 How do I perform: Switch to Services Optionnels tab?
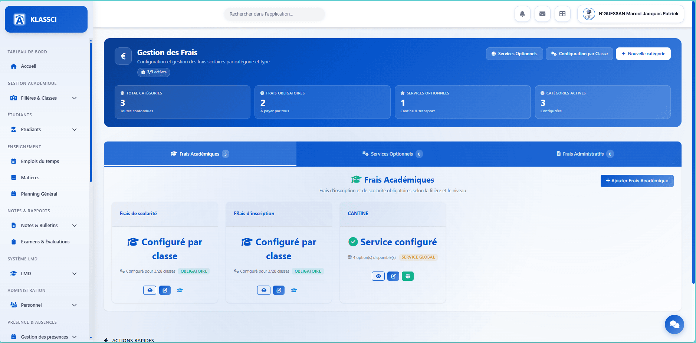pos(392,154)
